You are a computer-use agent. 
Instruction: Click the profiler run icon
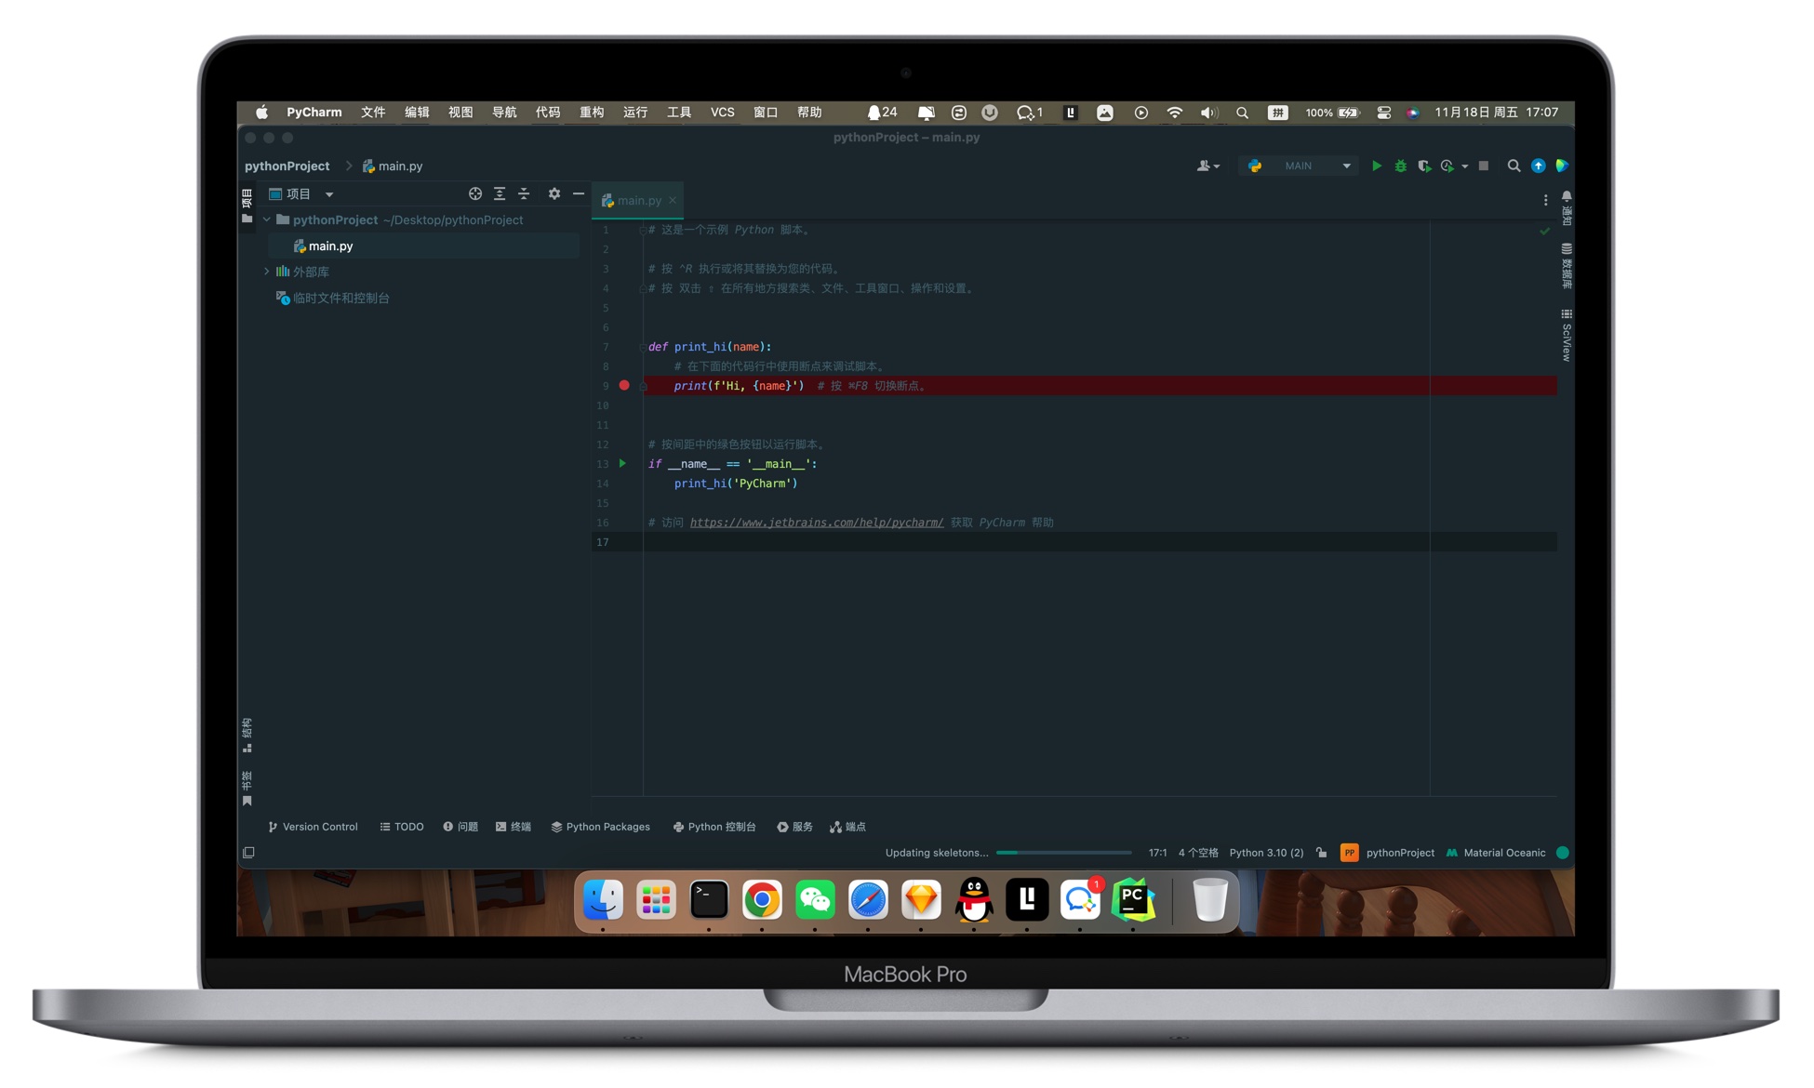pyautogui.click(x=1447, y=166)
